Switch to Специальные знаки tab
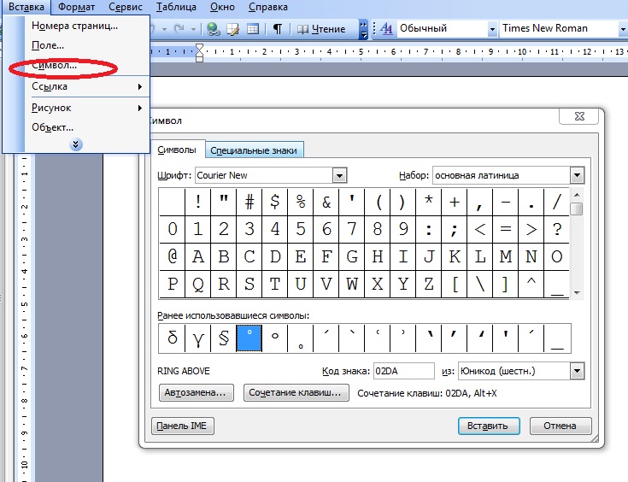This screenshot has height=482, width=628. click(255, 150)
